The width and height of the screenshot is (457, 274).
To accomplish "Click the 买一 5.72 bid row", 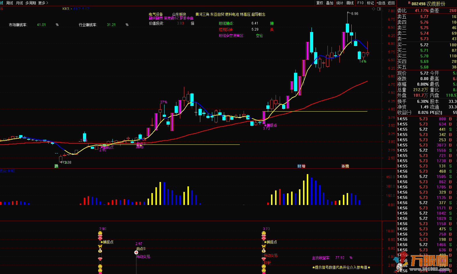I will [x=427, y=45].
